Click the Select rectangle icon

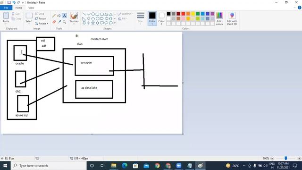pos(29,16)
